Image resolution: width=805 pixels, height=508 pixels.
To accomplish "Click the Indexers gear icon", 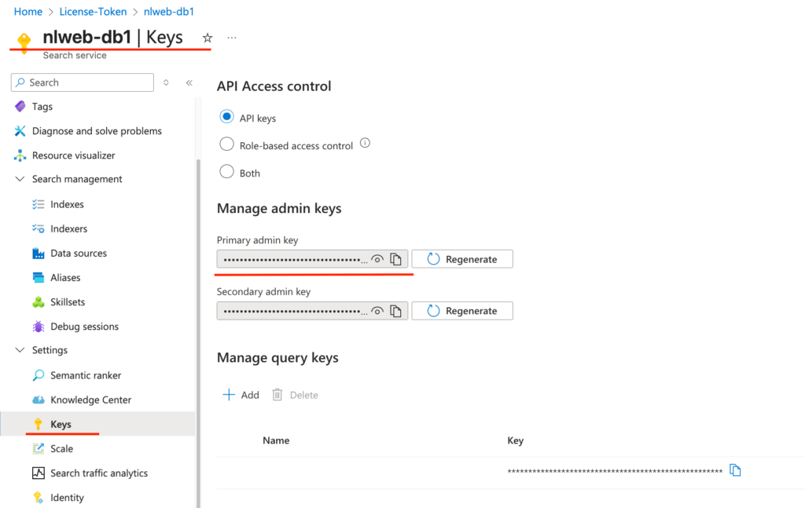I will 39,228.
